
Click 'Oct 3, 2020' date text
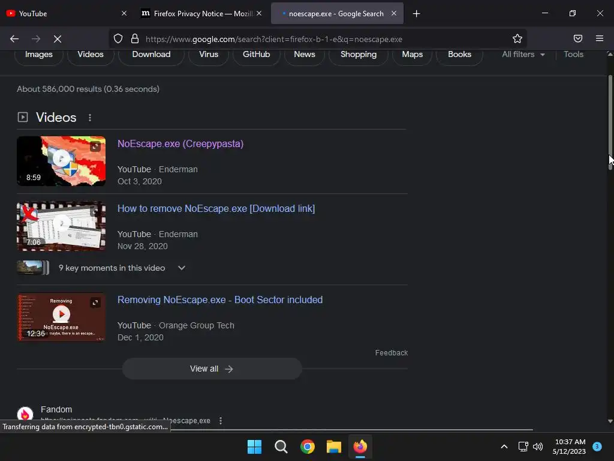pos(139,181)
